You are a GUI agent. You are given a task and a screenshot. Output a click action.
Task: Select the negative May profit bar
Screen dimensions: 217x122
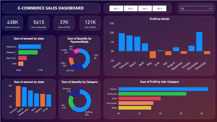[153, 55]
